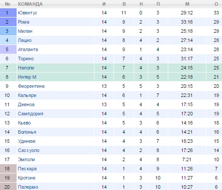Click Ювентус points value 33

[x=216, y=13]
